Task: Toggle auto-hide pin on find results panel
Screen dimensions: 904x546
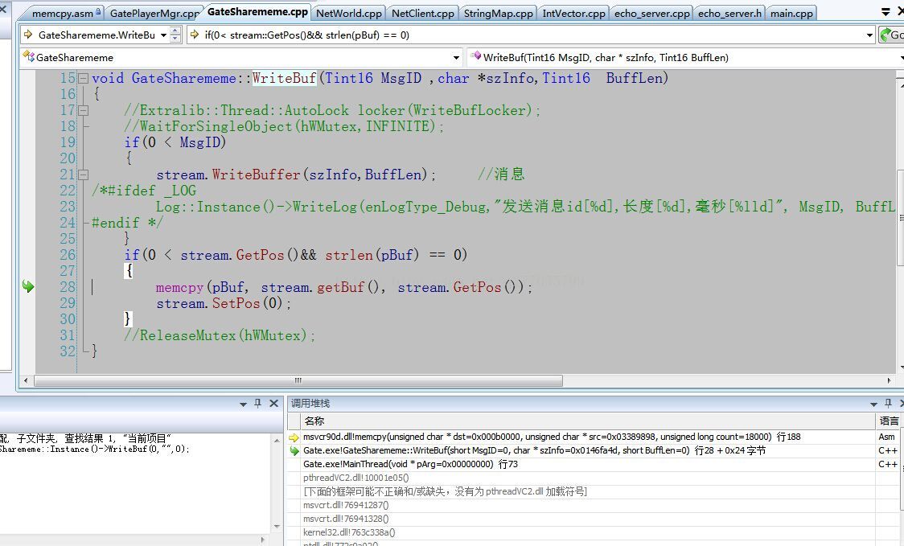Action: click(257, 404)
